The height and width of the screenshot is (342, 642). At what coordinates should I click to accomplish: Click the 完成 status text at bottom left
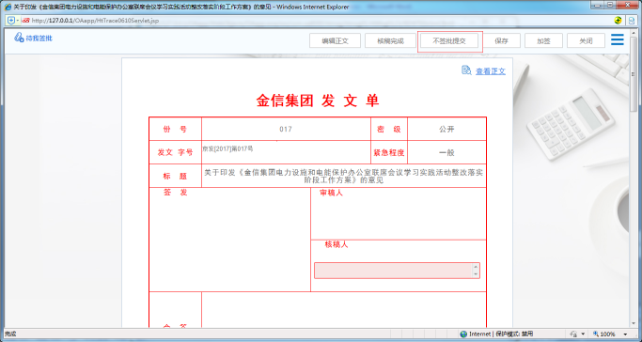click(x=10, y=334)
